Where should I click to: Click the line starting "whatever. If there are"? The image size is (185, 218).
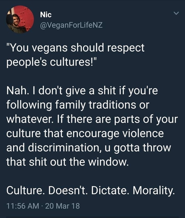pyautogui.click(x=92, y=119)
